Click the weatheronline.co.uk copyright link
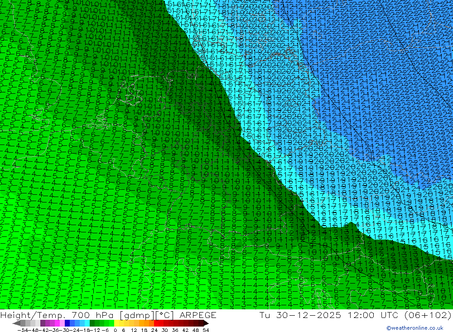The image size is (453, 332). pos(414,328)
